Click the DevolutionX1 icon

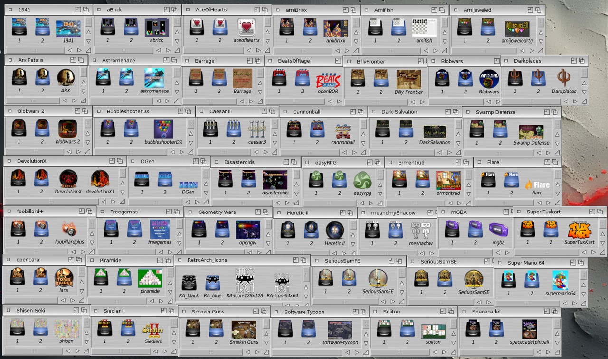click(x=100, y=179)
